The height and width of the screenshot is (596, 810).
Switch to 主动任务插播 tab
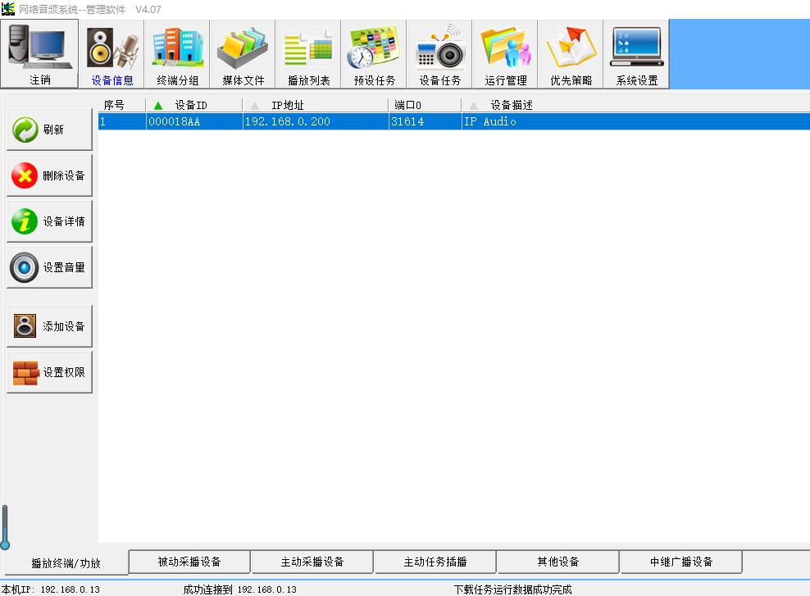[435, 562]
